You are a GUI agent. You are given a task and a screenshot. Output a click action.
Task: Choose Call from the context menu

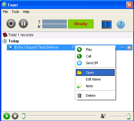pyautogui.click(x=95, y=56)
